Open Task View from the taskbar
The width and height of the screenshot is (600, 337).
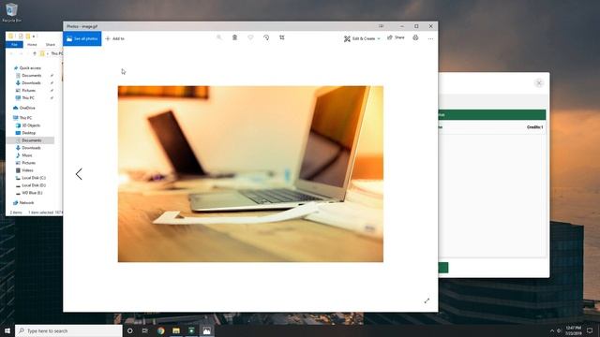[x=145, y=330]
